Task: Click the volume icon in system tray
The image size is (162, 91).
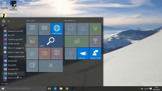Action: point(148,89)
